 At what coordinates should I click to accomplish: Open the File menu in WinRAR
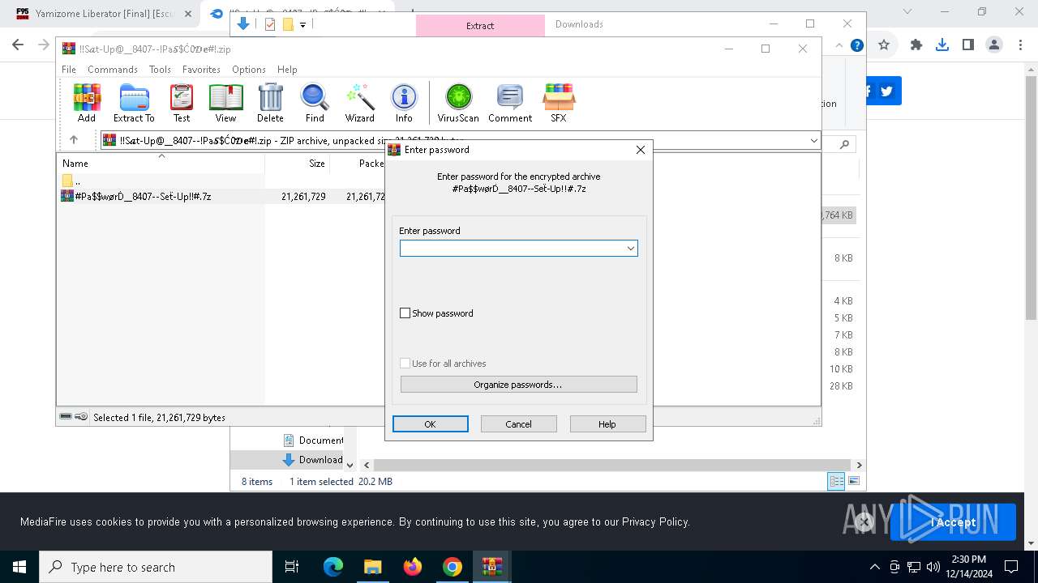69,70
